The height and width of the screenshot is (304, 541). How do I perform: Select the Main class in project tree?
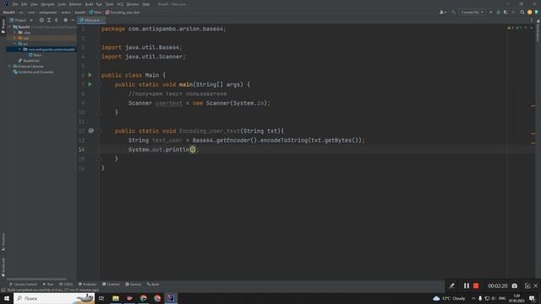point(36,55)
